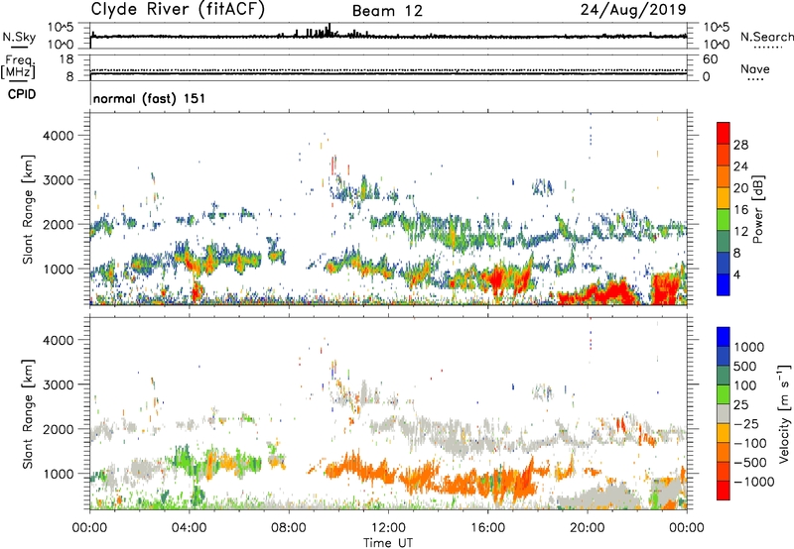The height and width of the screenshot is (549, 794).
Task: Click the '60' Nave axis tick
Action: pos(711,59)
